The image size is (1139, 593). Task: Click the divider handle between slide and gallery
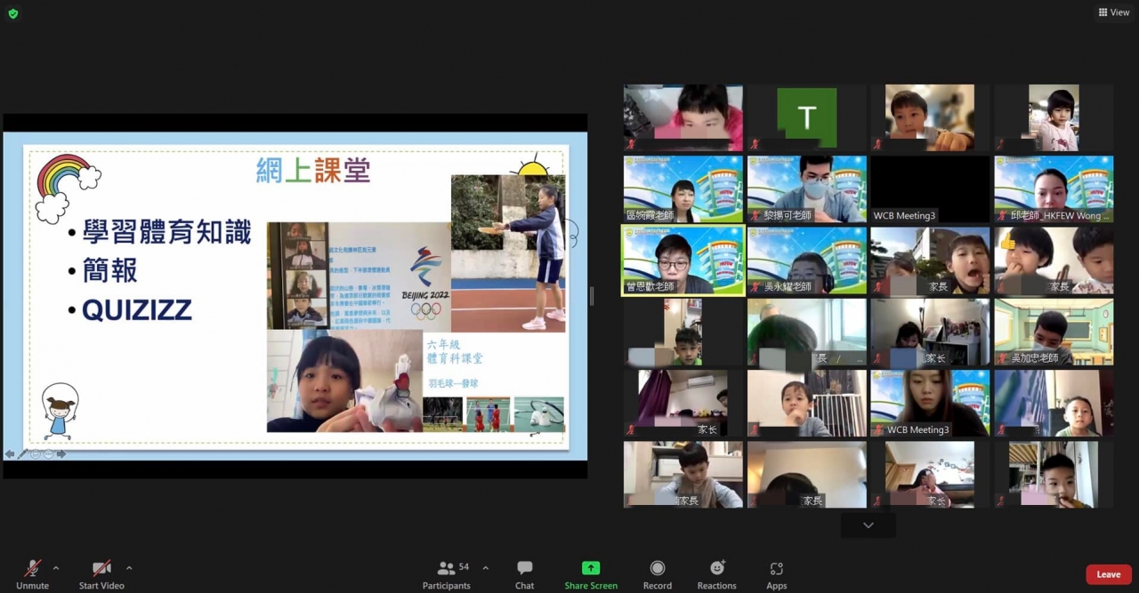(592, 296)
